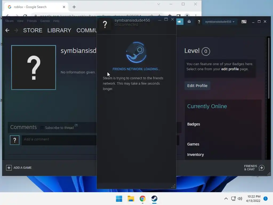Click Steam's forward navigation arrow
Viewport: 273px width, 205px height.
tap(16, 30)
